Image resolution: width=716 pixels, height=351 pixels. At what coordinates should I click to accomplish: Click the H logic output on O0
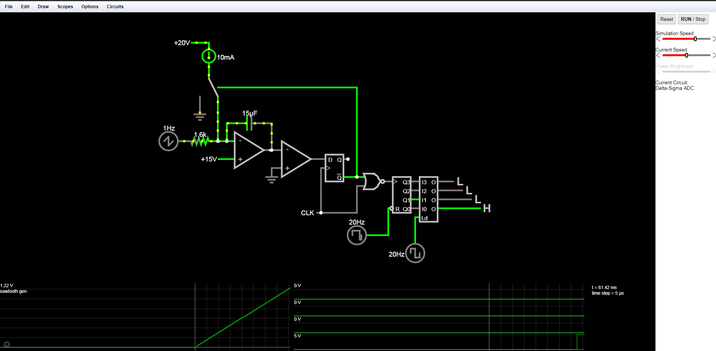point(486,209)
